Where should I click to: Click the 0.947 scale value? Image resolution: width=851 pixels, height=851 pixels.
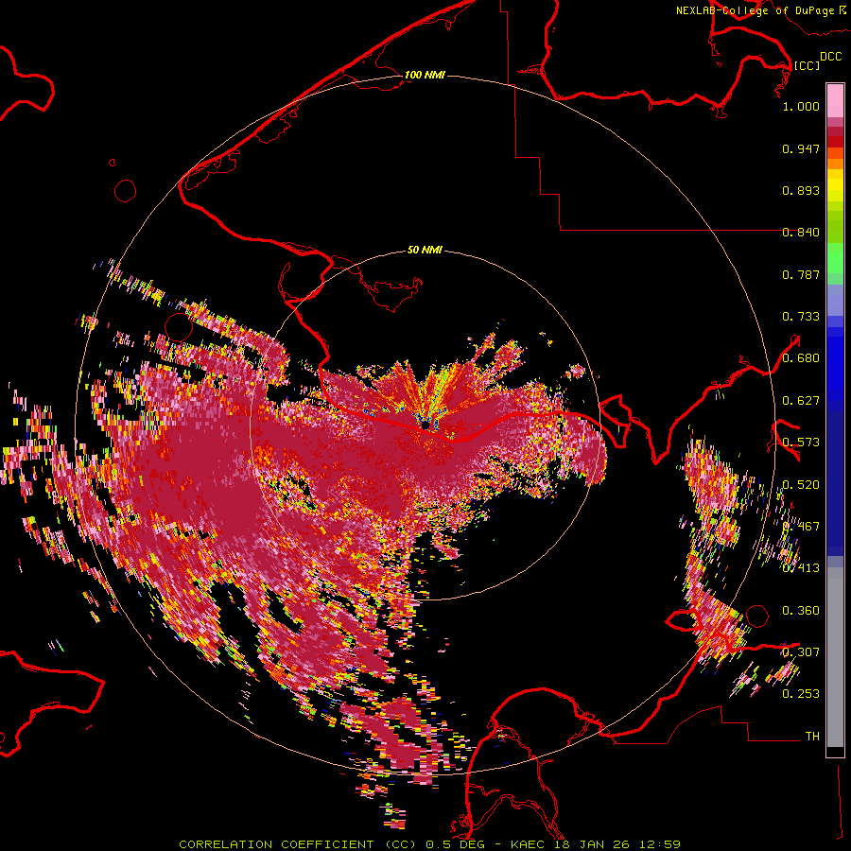pyautogui.click(x=801, y=148)
